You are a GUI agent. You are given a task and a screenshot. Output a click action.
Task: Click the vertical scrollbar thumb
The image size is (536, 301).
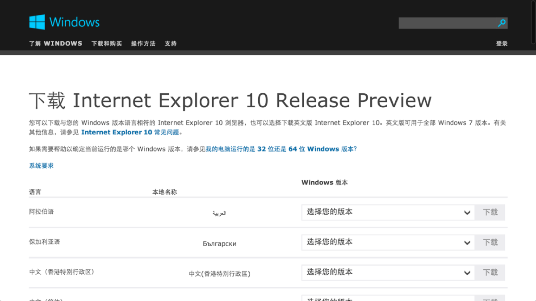(x=534, y=22)
